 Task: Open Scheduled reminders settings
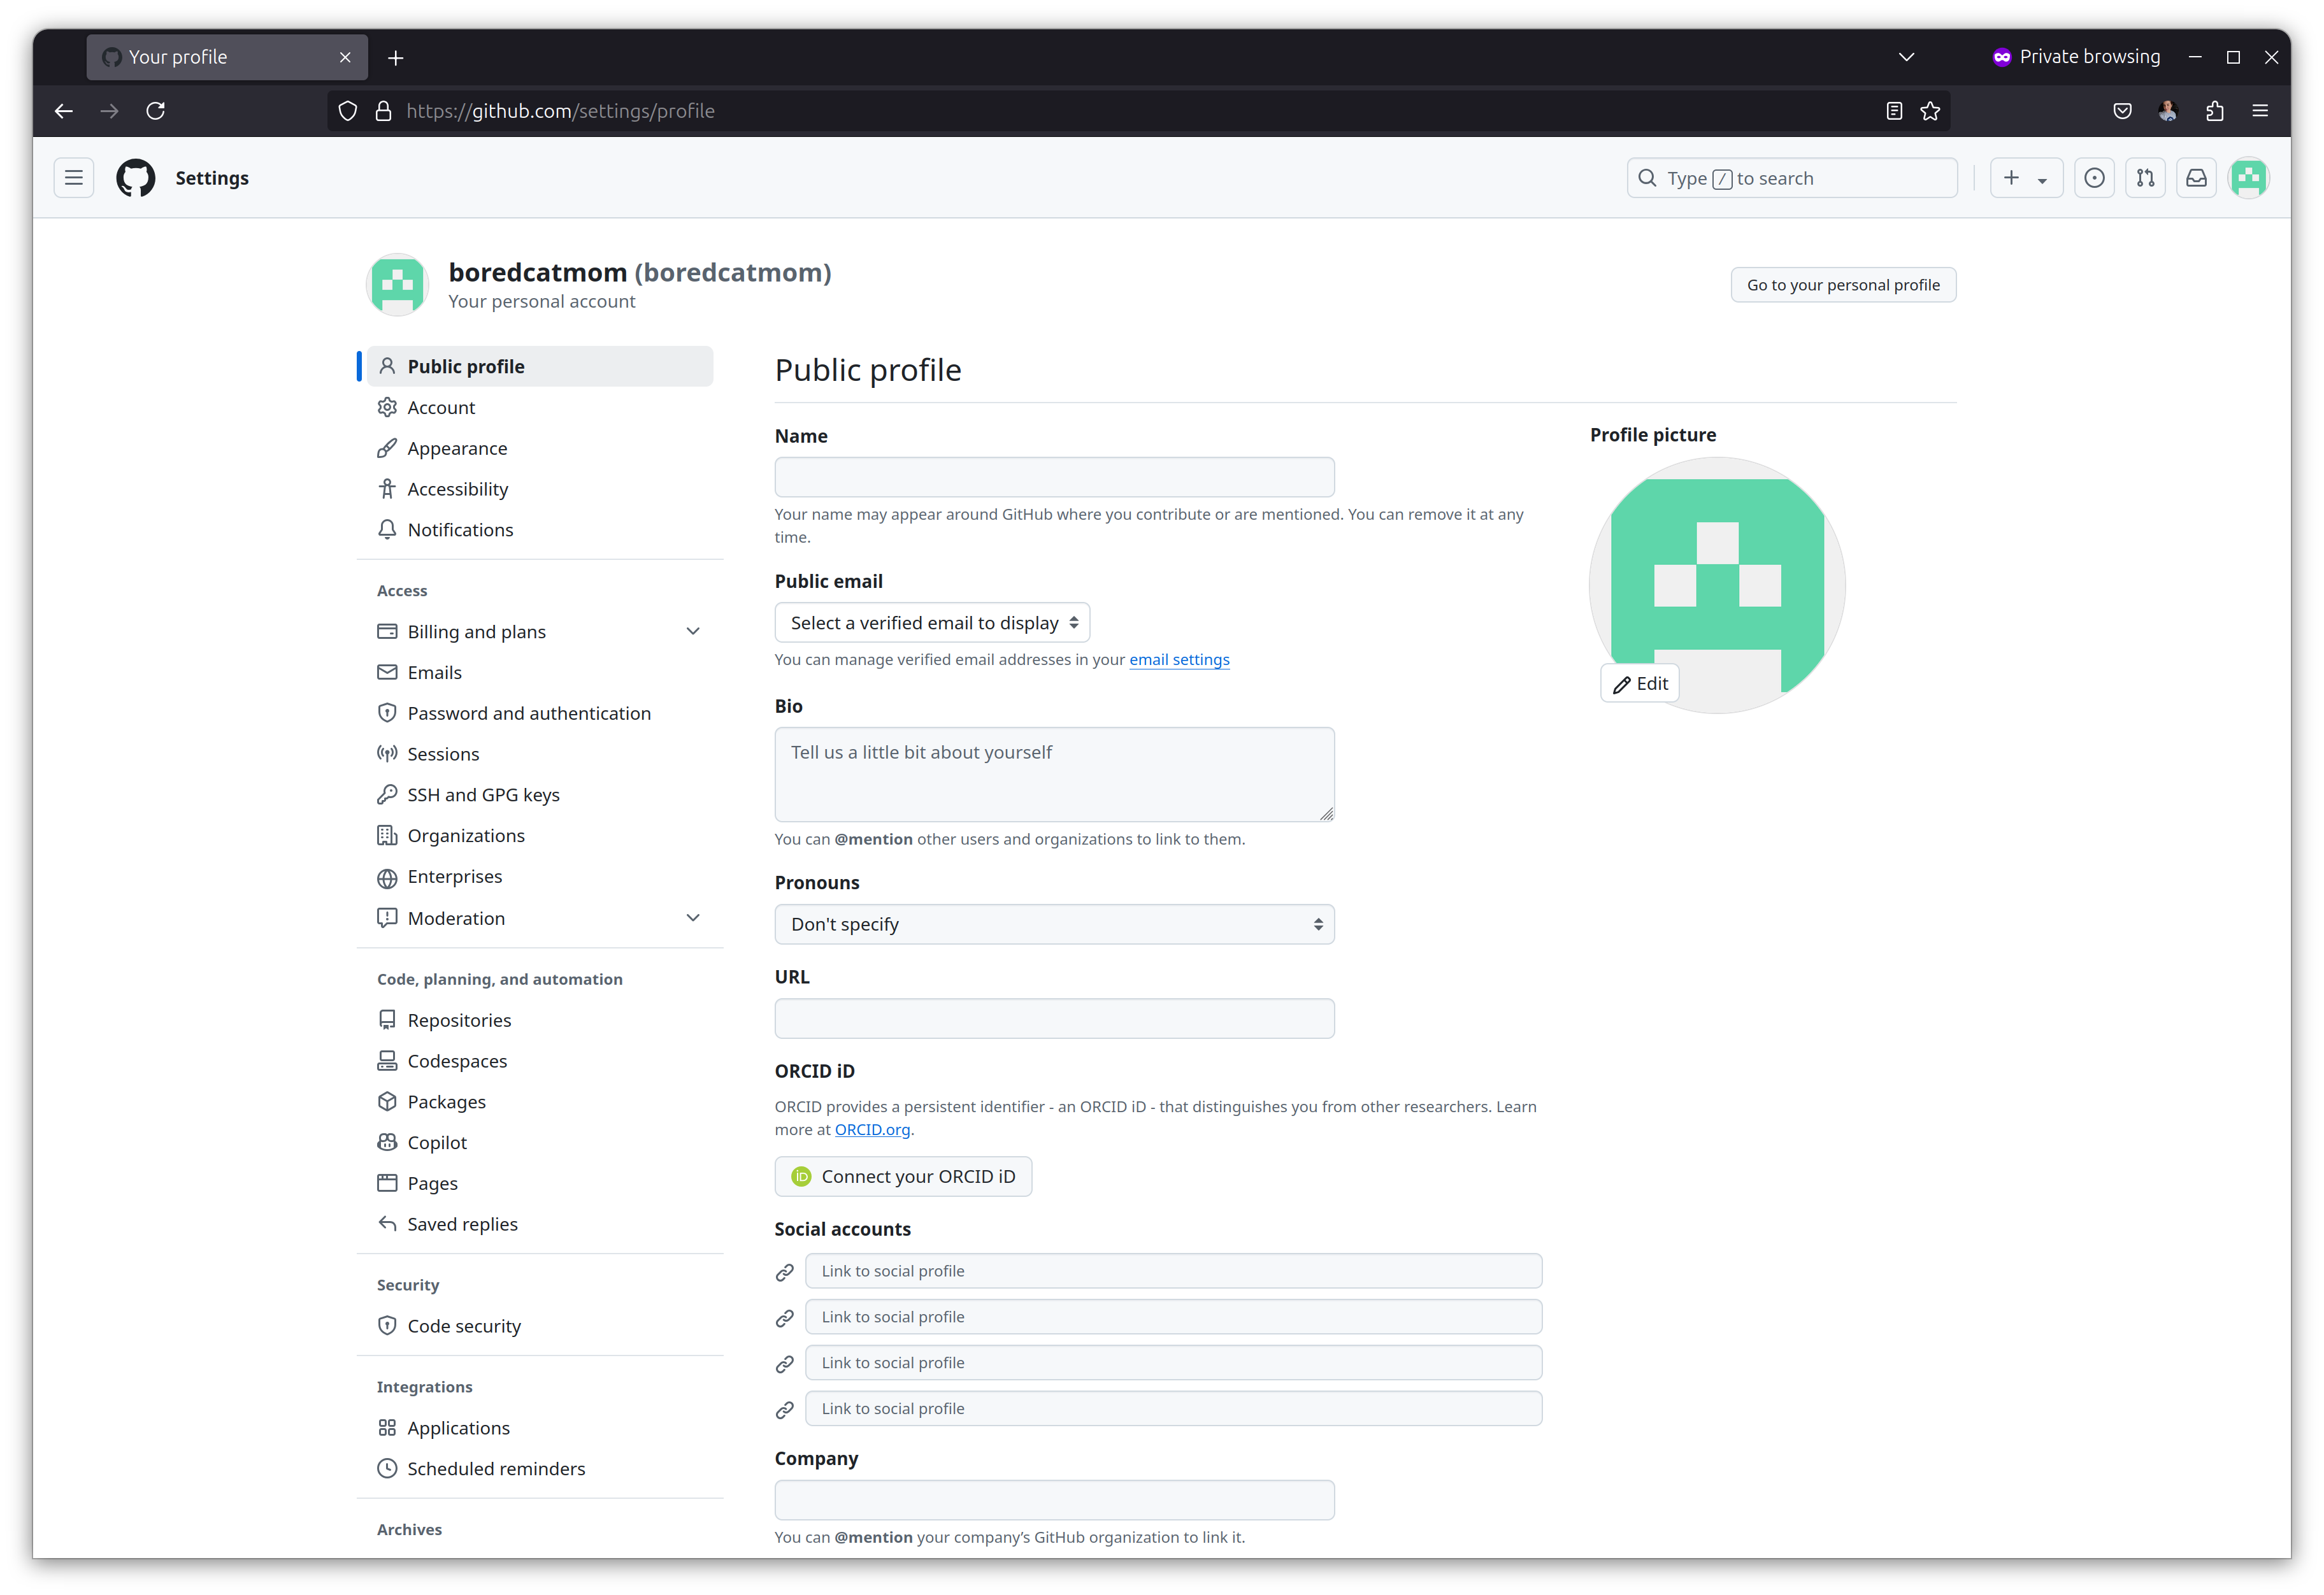click(539, 1468)
